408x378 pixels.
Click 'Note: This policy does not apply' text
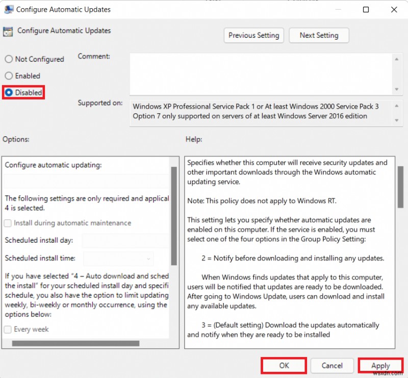coord(262,200)
